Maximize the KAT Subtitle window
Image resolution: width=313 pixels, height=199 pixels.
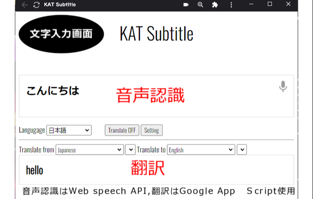(270, 4)
